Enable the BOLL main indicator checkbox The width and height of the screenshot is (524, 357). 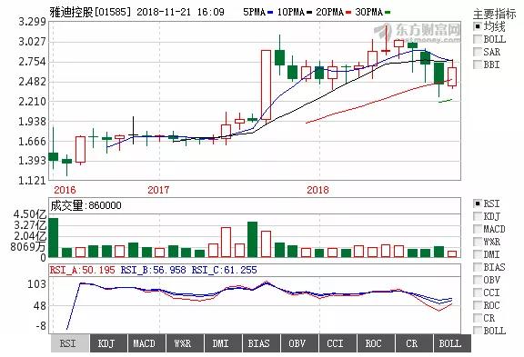tap(478, 39)
